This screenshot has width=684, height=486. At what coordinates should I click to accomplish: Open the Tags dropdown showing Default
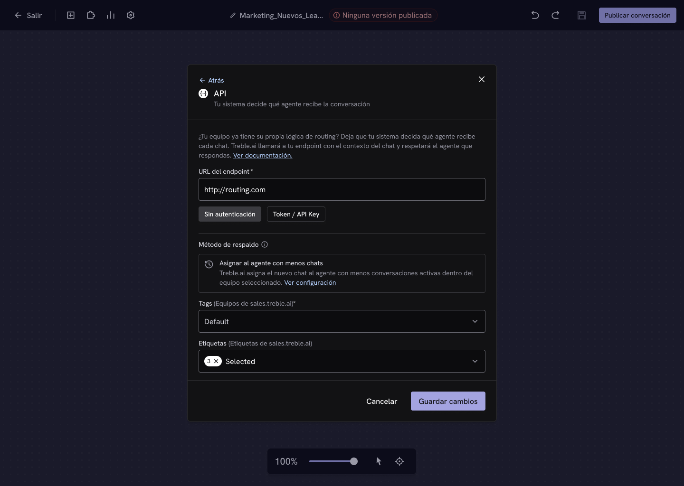pyautogui.click(x=342, y=321)
